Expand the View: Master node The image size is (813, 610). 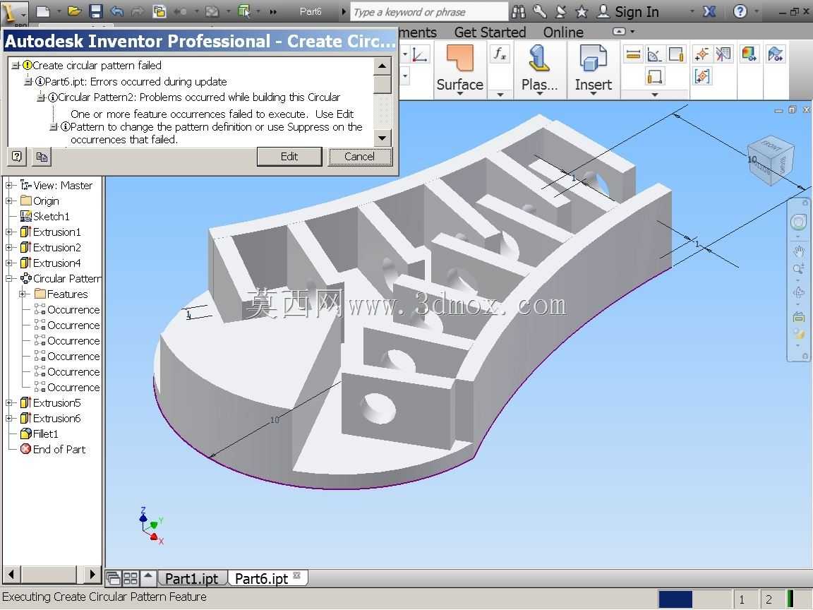[8, 185]
